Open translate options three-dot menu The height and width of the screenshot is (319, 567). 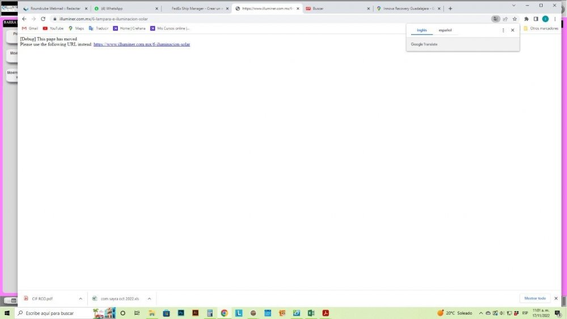503,31
